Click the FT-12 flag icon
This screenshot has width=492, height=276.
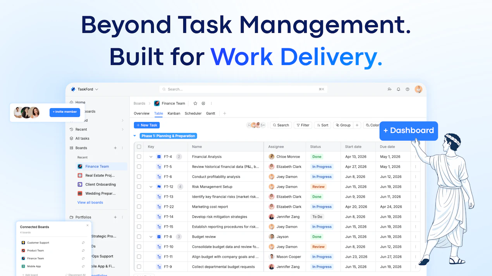tap(159, 187)
